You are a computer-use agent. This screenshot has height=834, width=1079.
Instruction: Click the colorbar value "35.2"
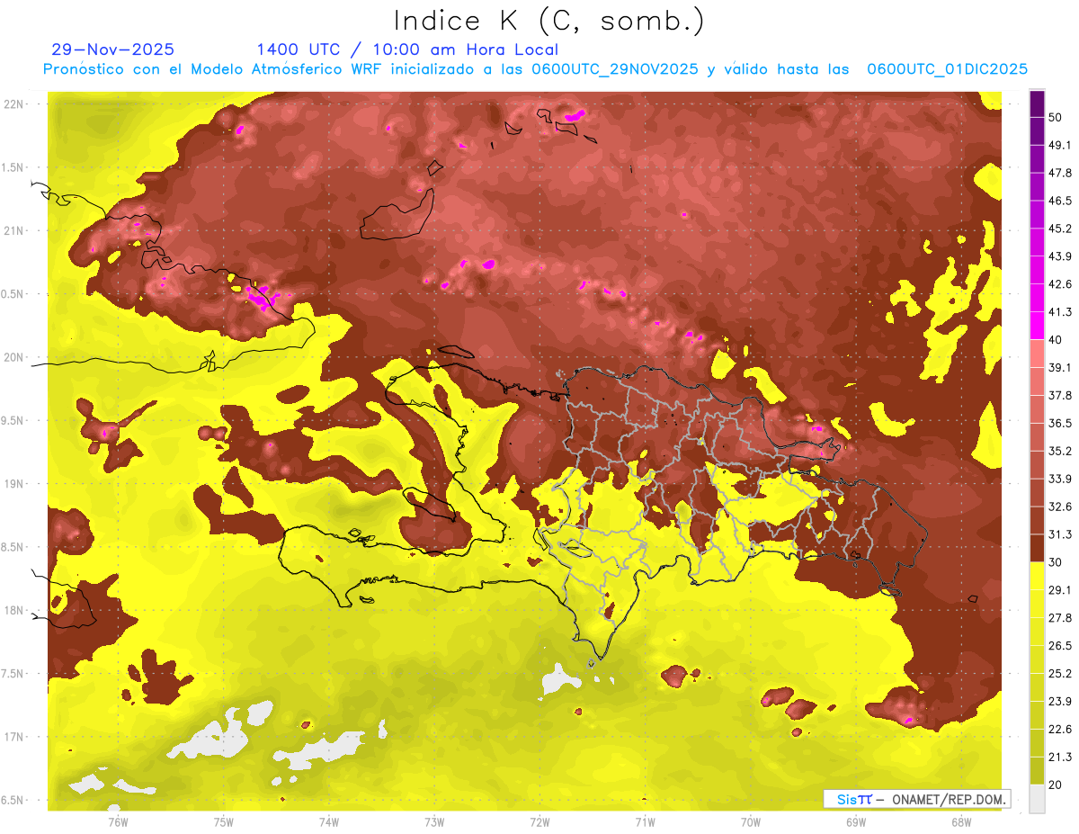point(1060,451)
